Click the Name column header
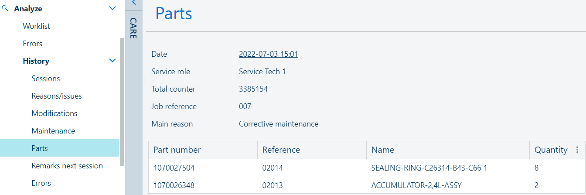 382,150
